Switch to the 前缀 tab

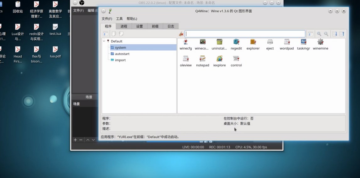[x=155, y=26]
